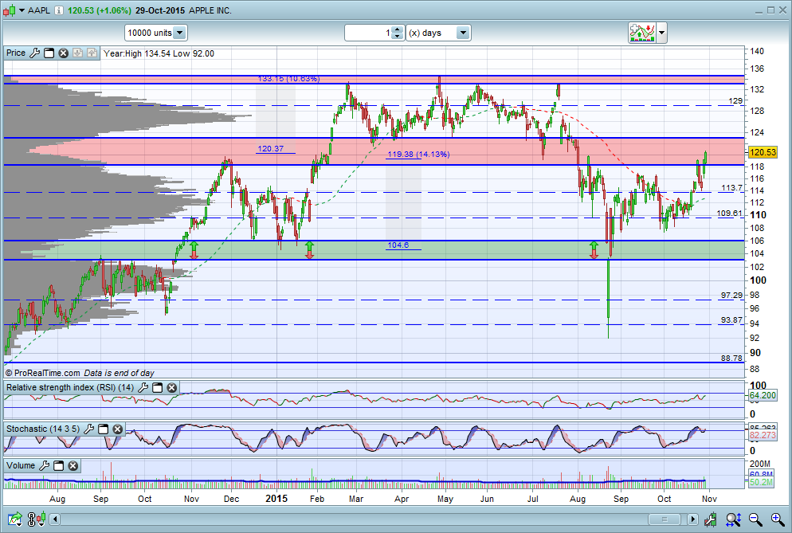This screenshot has height=533, width=792.
Task: Click the 104.6 support level annotation
Action: click(x=398, y=245)
